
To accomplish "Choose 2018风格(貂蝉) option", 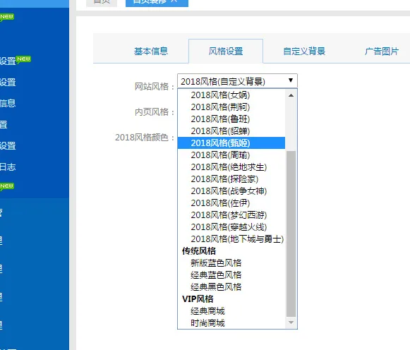I will coord(231,131).
